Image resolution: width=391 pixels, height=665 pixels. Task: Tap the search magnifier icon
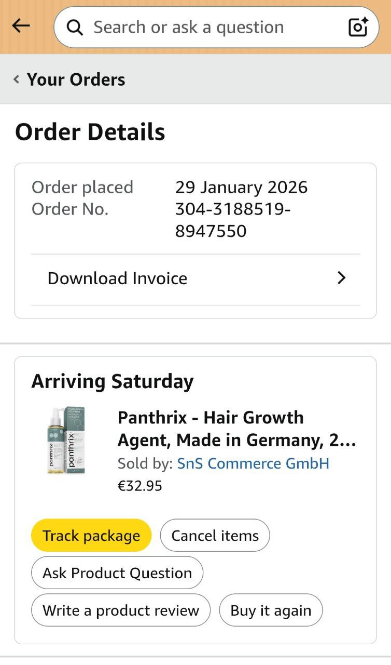(75, 28)
